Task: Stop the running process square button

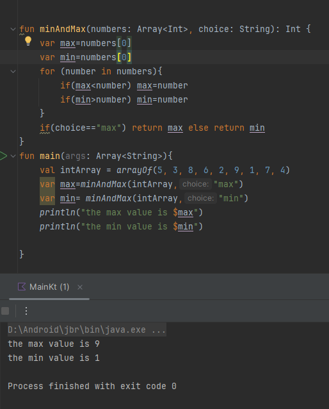Action: 5,311
